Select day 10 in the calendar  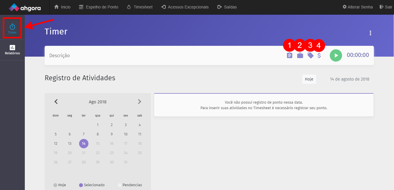[125, 134]
